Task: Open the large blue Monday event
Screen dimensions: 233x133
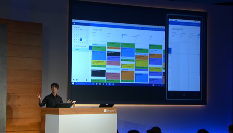Action: (99, 55)
